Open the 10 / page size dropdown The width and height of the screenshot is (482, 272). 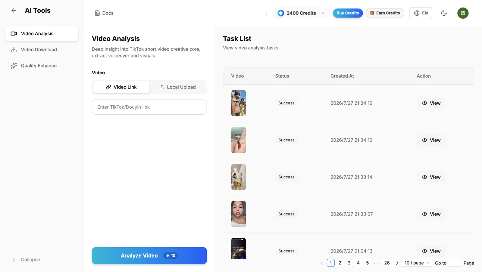point(417,263)
